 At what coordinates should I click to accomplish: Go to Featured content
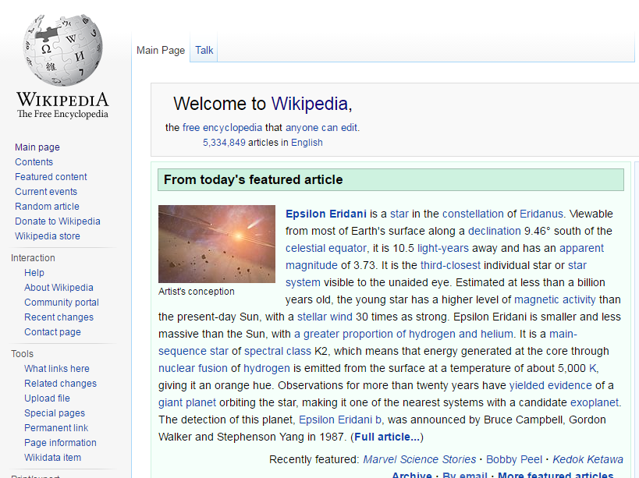[x=51, y=177]
